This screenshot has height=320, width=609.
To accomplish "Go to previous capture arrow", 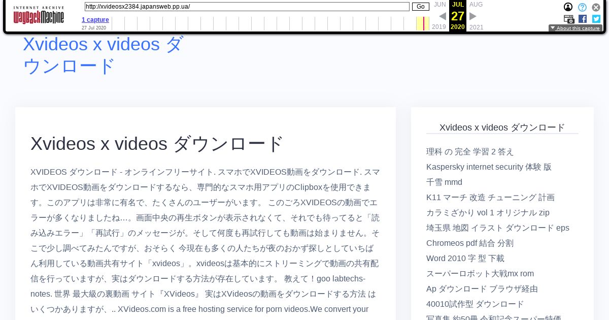I will coord(443,16).
